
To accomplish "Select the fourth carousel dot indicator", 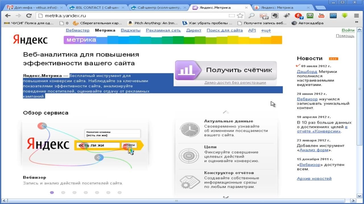I will pyautogui.click(x=86, y=193).
